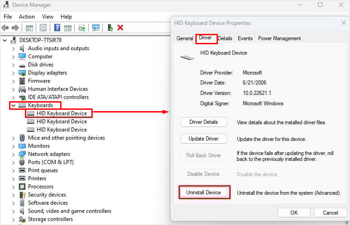Click the Audio inputs and outputs speaker icon
The image size is (350, 225).
pos(22,48)
